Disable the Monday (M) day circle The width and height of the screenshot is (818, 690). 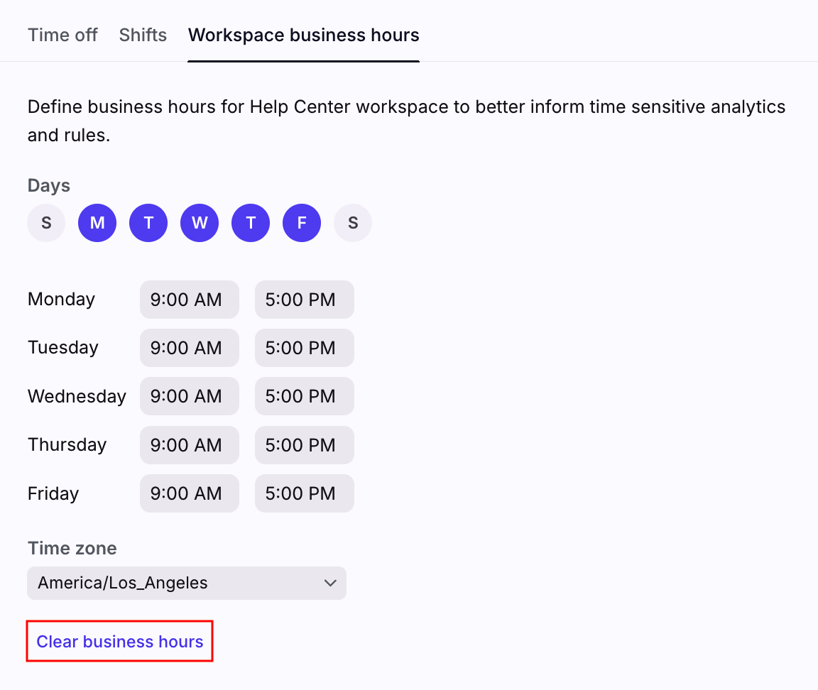97,223
